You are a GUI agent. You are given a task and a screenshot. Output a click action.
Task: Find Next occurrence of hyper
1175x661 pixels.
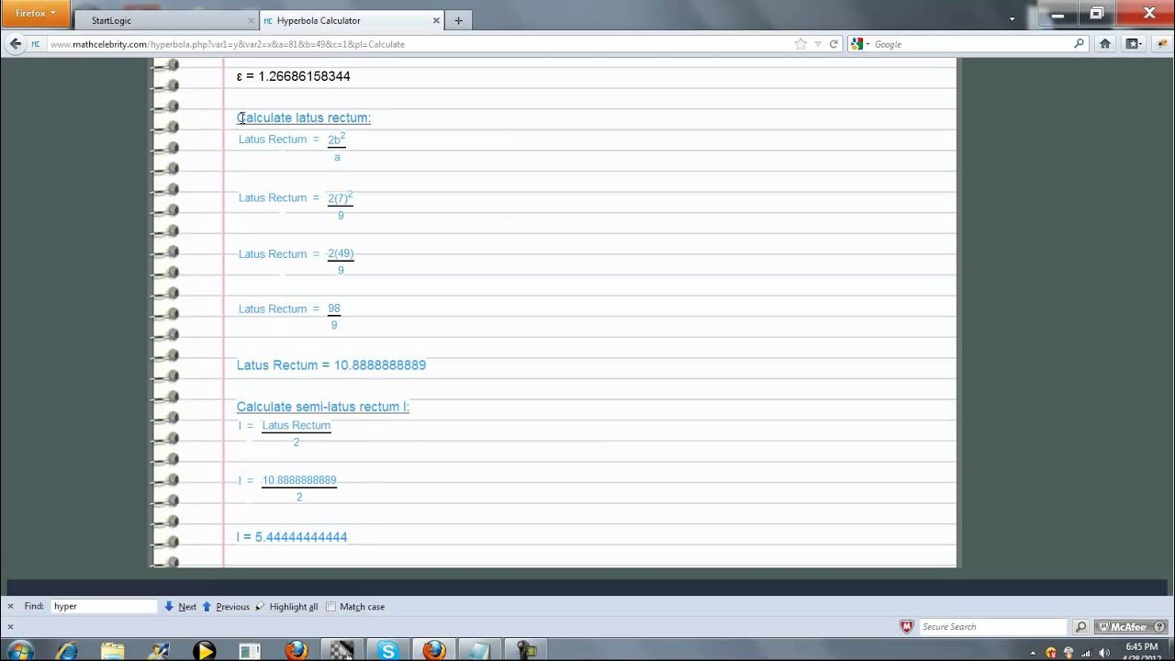(x=180, y=607)
